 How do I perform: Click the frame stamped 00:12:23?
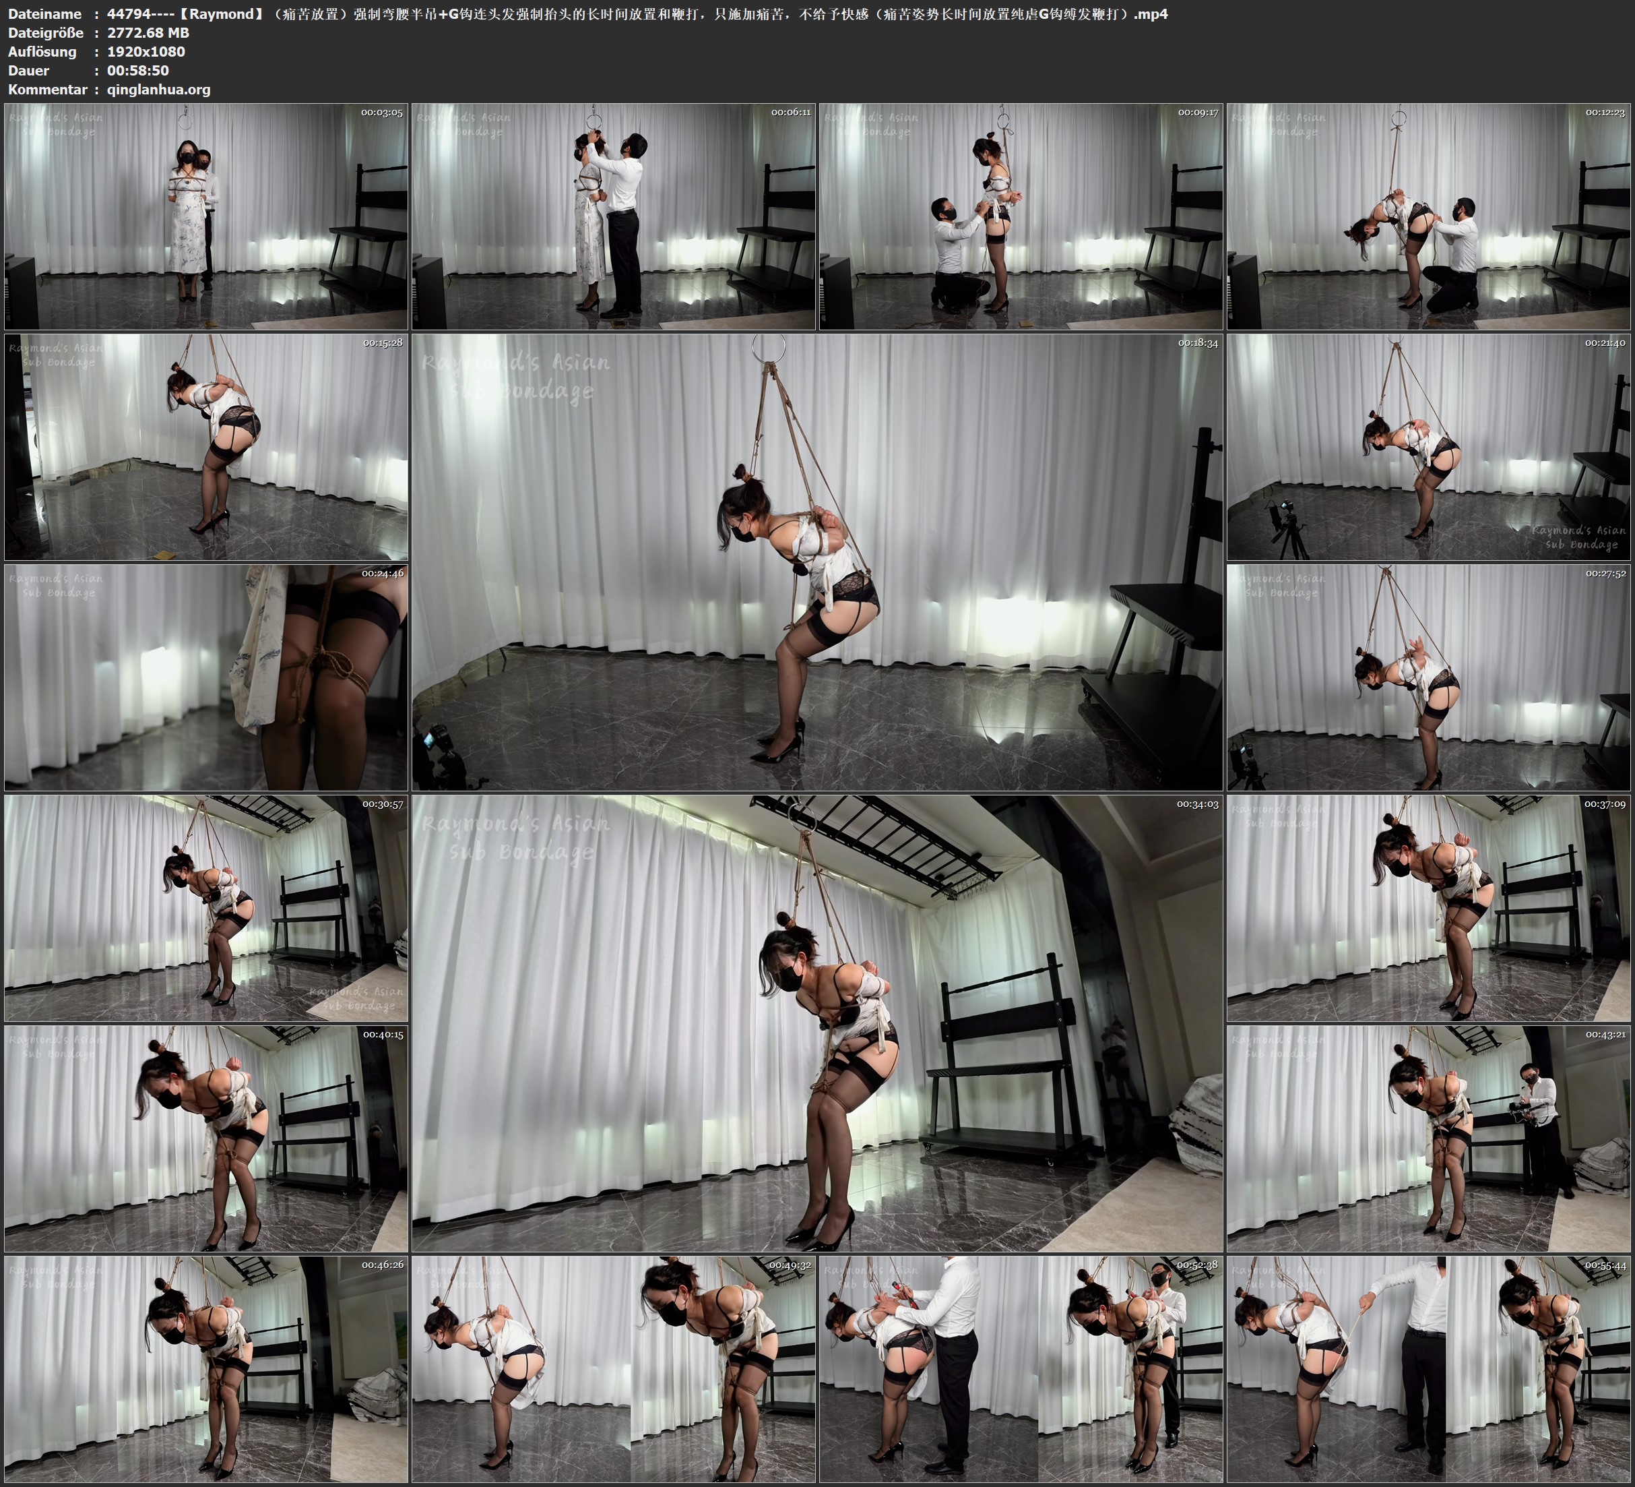tap(1428, 216)
